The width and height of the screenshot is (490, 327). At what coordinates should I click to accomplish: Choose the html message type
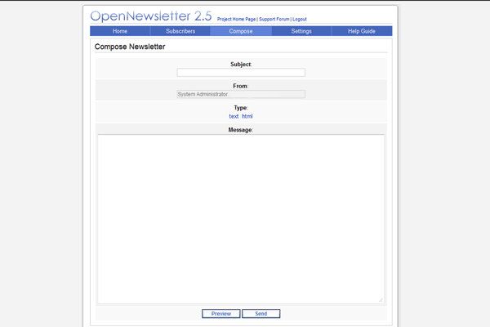[x=247, y=116]
